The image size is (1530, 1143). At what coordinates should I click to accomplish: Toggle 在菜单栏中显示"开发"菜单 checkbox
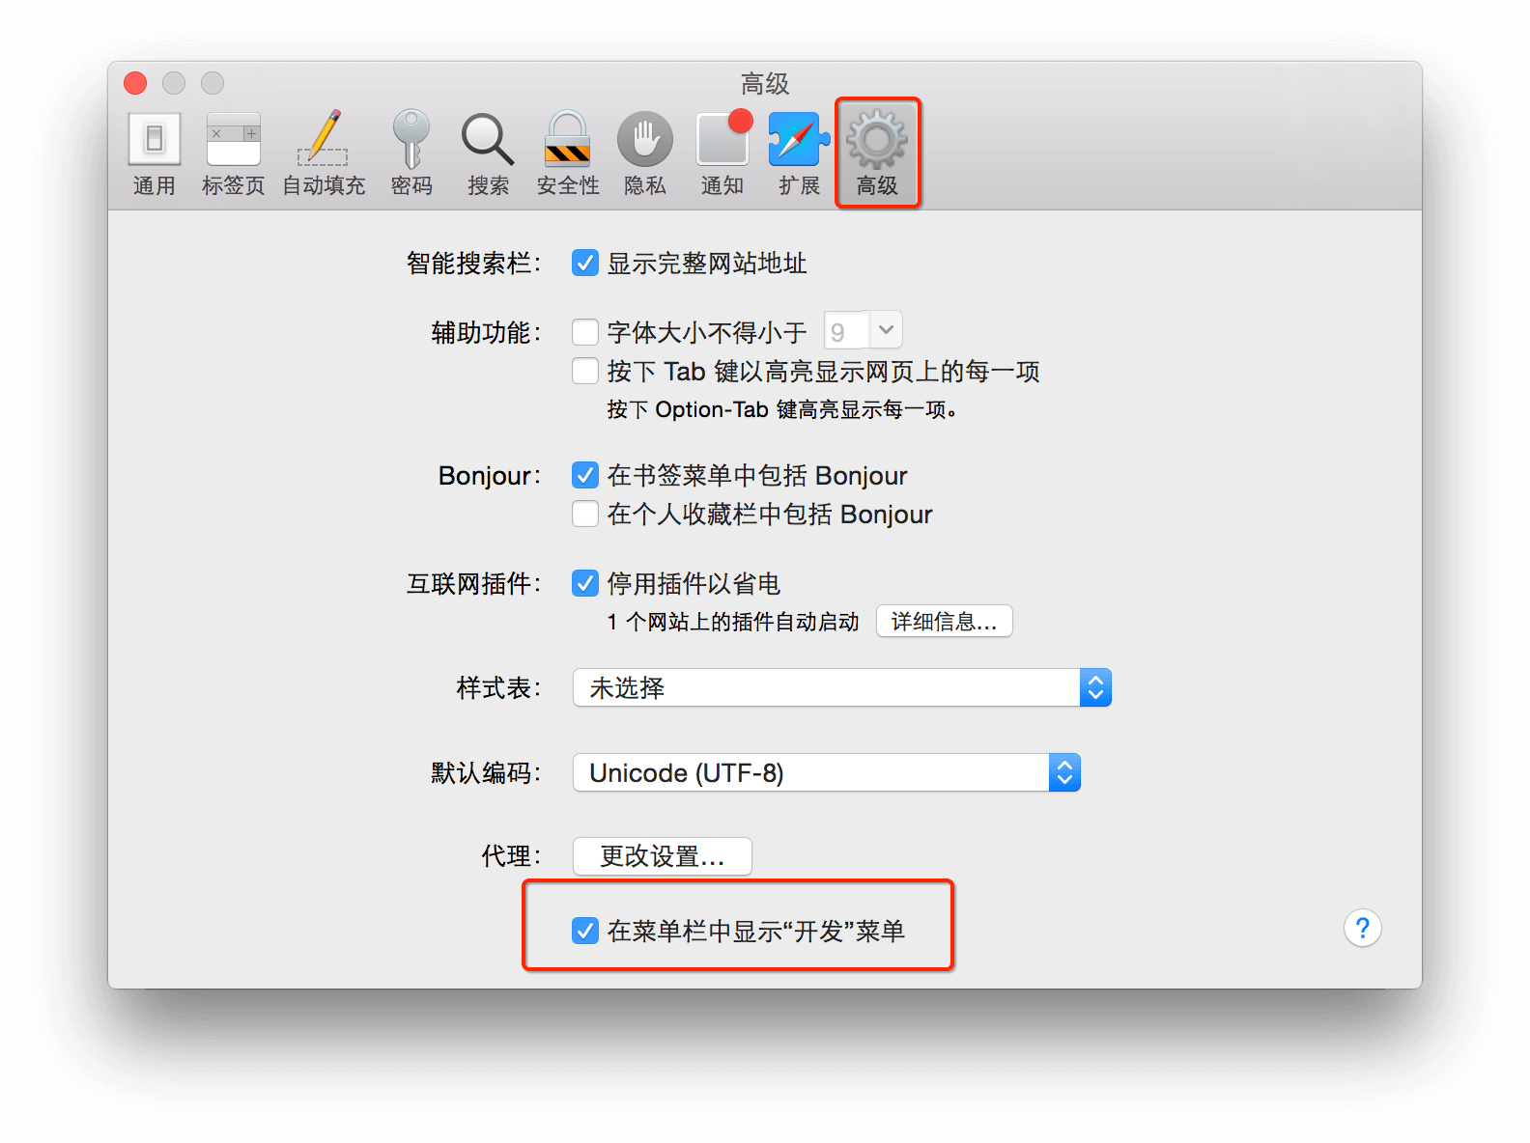[585, 931]
